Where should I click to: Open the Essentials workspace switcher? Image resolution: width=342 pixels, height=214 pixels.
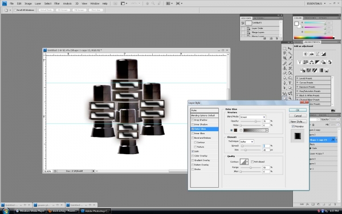tap(316, 3)
